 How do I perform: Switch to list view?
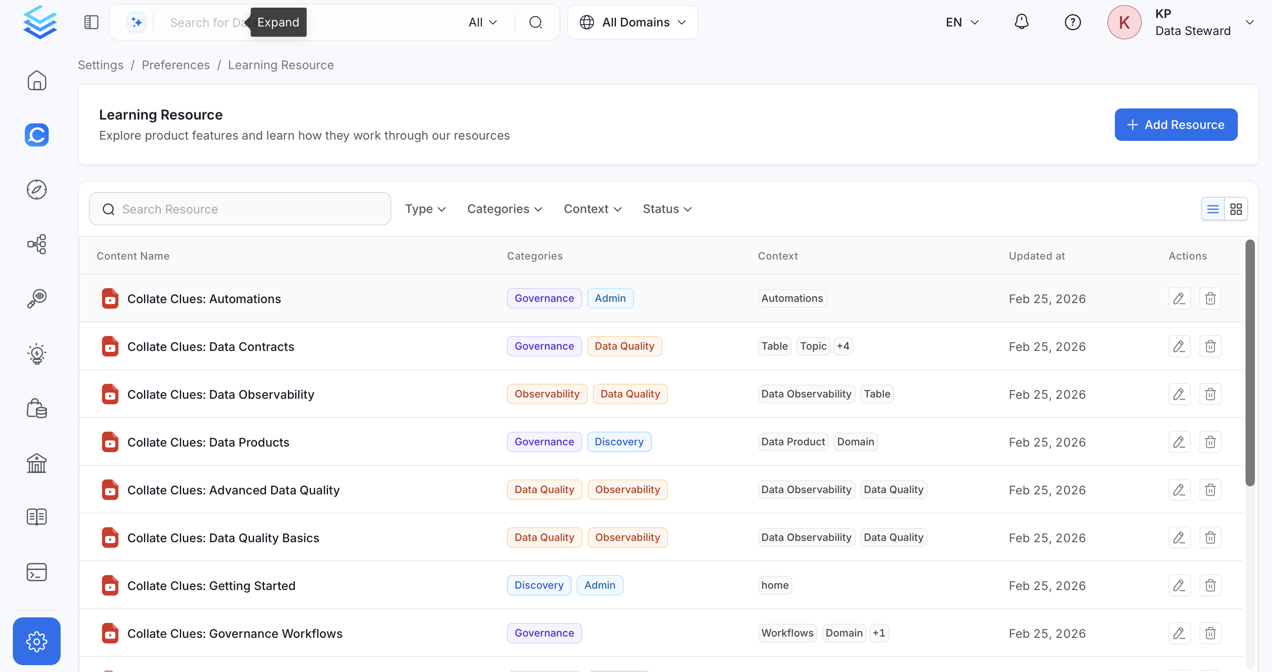point(1213,209)
